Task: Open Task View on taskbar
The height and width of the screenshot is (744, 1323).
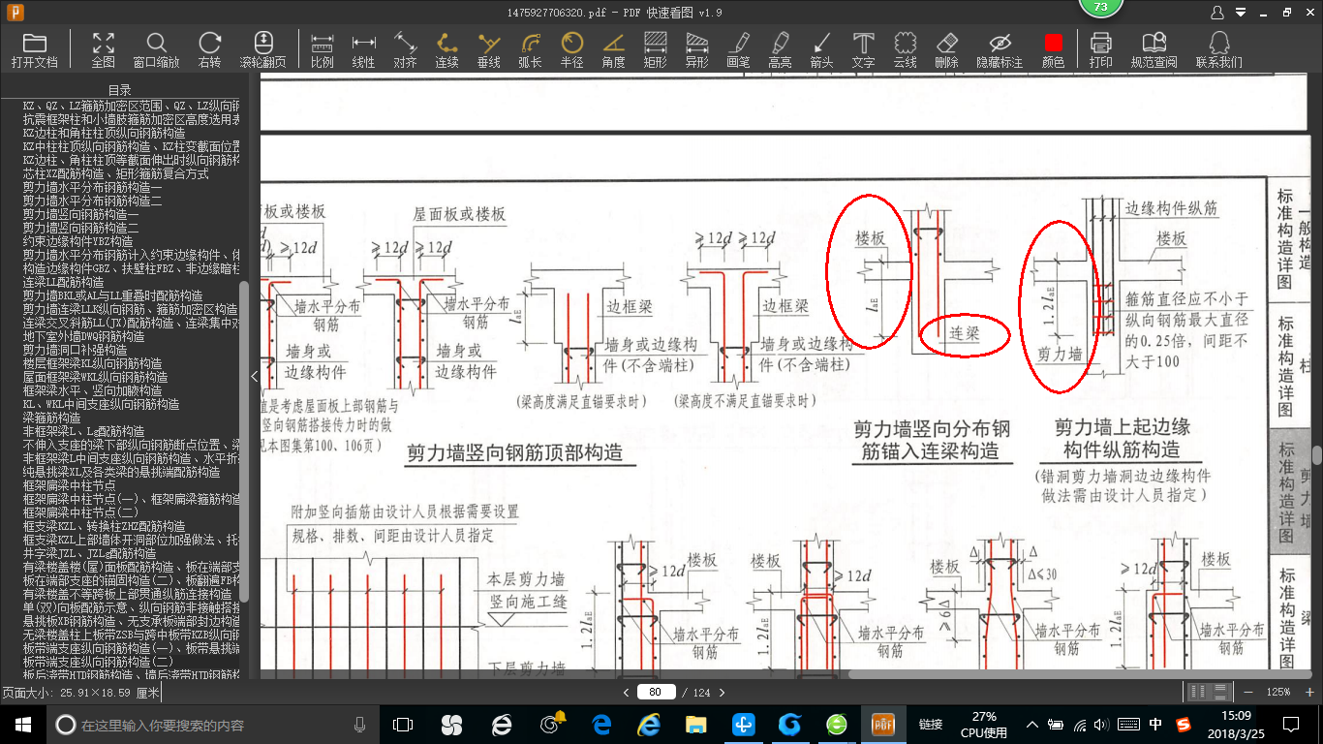Action: (x=402, y=724)
